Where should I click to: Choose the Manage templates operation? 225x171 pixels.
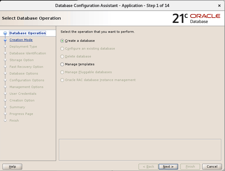[62, 64]
